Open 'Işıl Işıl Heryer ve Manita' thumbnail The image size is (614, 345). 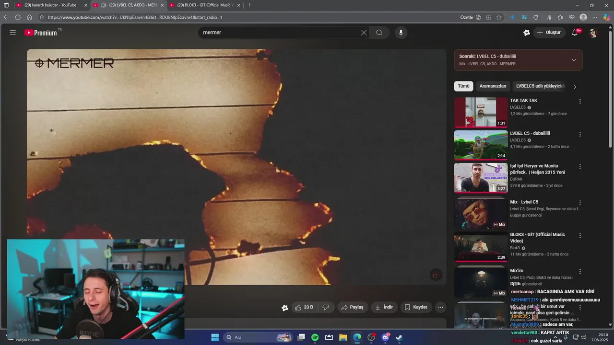[481, 178]
